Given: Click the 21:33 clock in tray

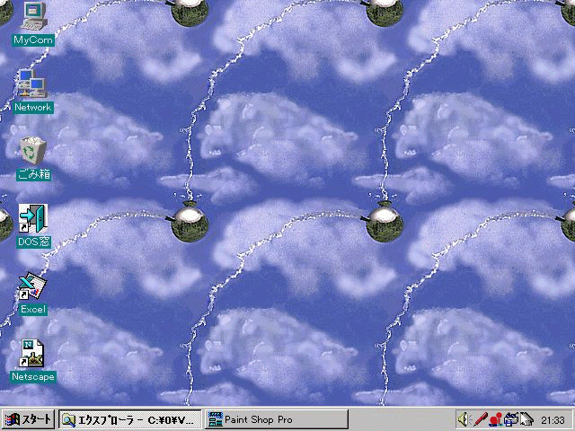Looking at the screenshot, I should pyautogui.click(x=553, y=419).
